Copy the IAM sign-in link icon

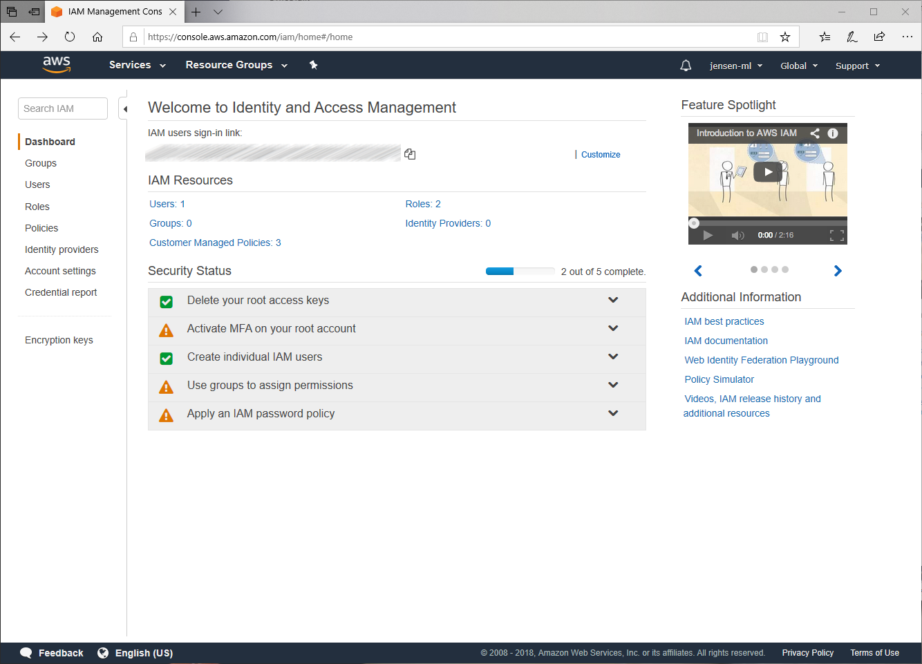pos(410,154)
